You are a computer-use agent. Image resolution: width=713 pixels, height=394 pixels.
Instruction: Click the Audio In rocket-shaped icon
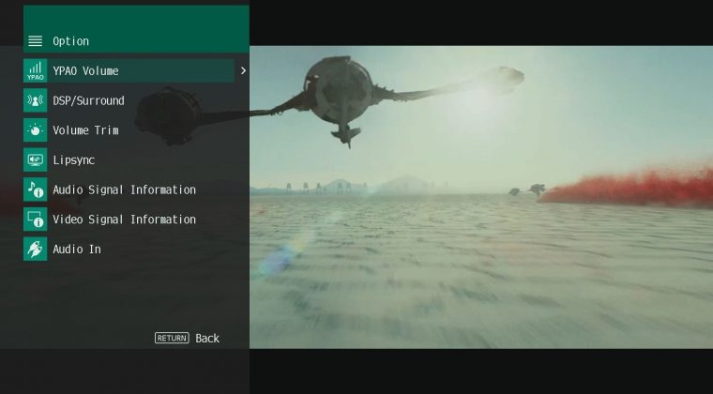click(35, 250)
